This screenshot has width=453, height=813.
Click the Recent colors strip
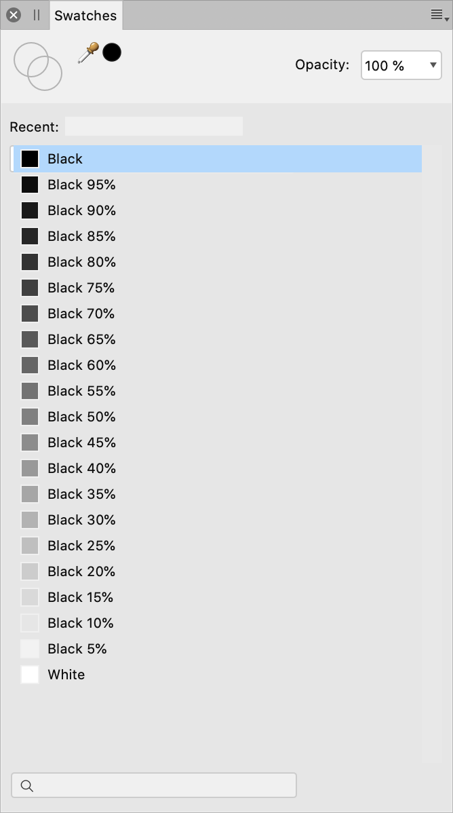tap(154, 126)
